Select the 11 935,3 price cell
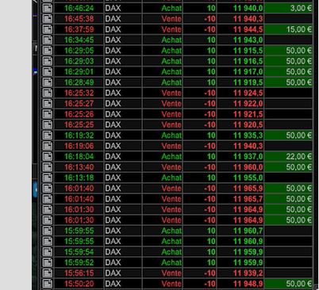 tap(240, 135)
